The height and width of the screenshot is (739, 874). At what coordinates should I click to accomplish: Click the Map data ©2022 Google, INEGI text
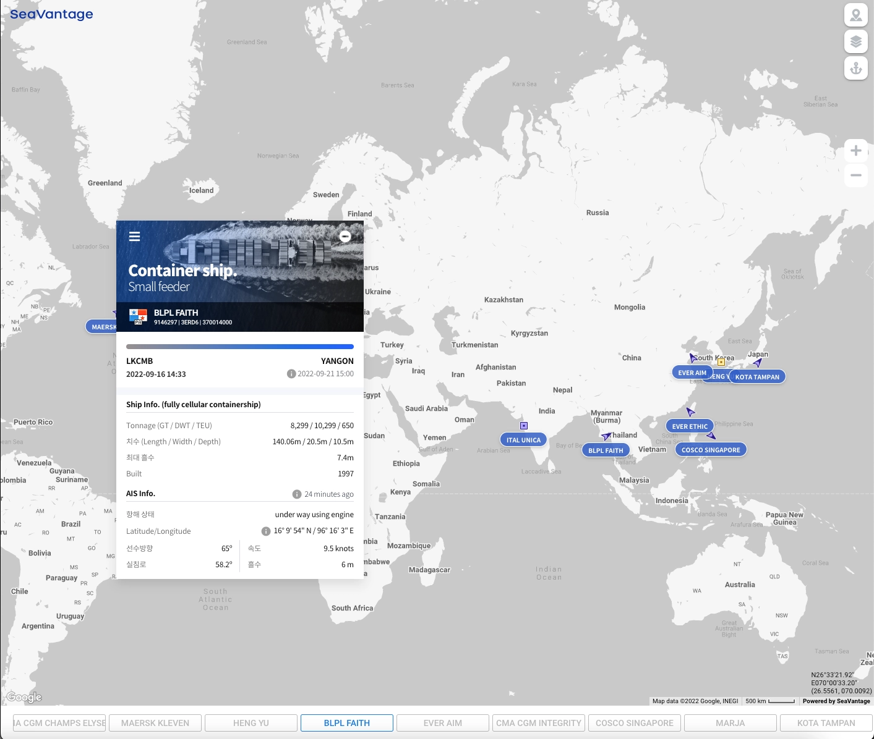point(695,701)
